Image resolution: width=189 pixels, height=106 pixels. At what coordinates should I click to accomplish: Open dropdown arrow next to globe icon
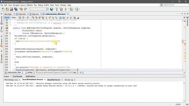click(x=54, y=9)
